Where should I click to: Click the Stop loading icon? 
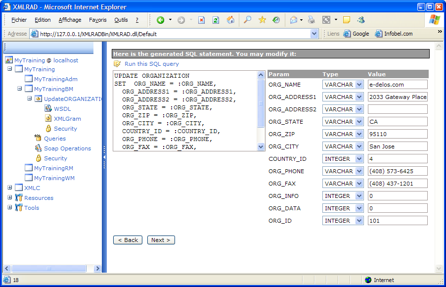tap(202, 20)
